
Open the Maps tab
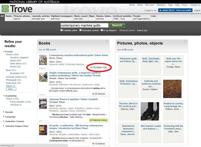[x=92, y=16]
